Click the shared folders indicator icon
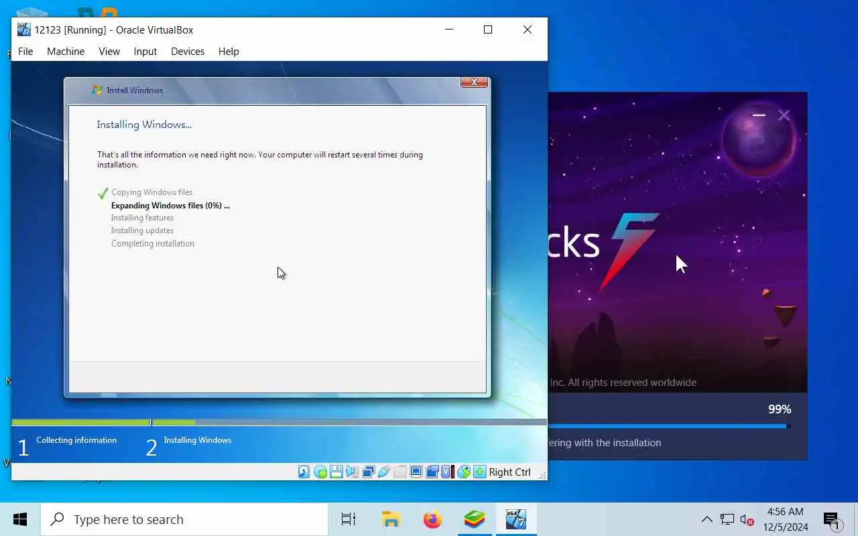This screenshot has height=536, width=858. (x=400, y=472)
